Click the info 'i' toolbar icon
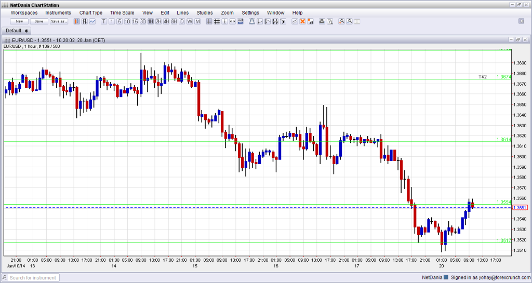This screenshot has height=283, width=532. point(224,21)
